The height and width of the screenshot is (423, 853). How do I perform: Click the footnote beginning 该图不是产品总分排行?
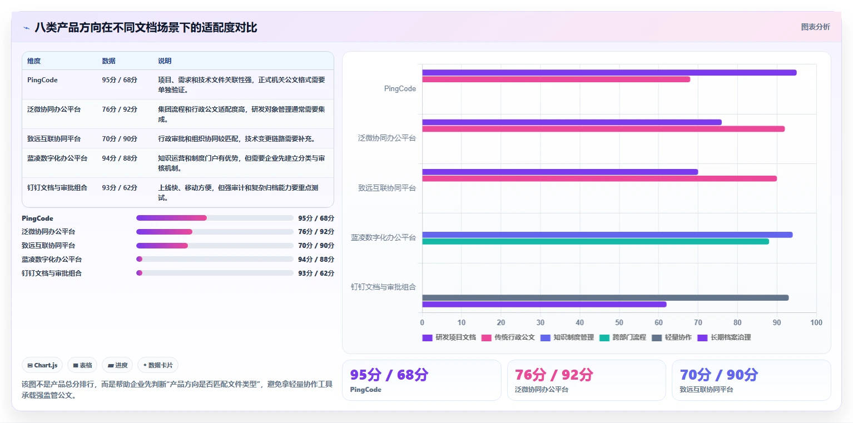coord(177,390)
